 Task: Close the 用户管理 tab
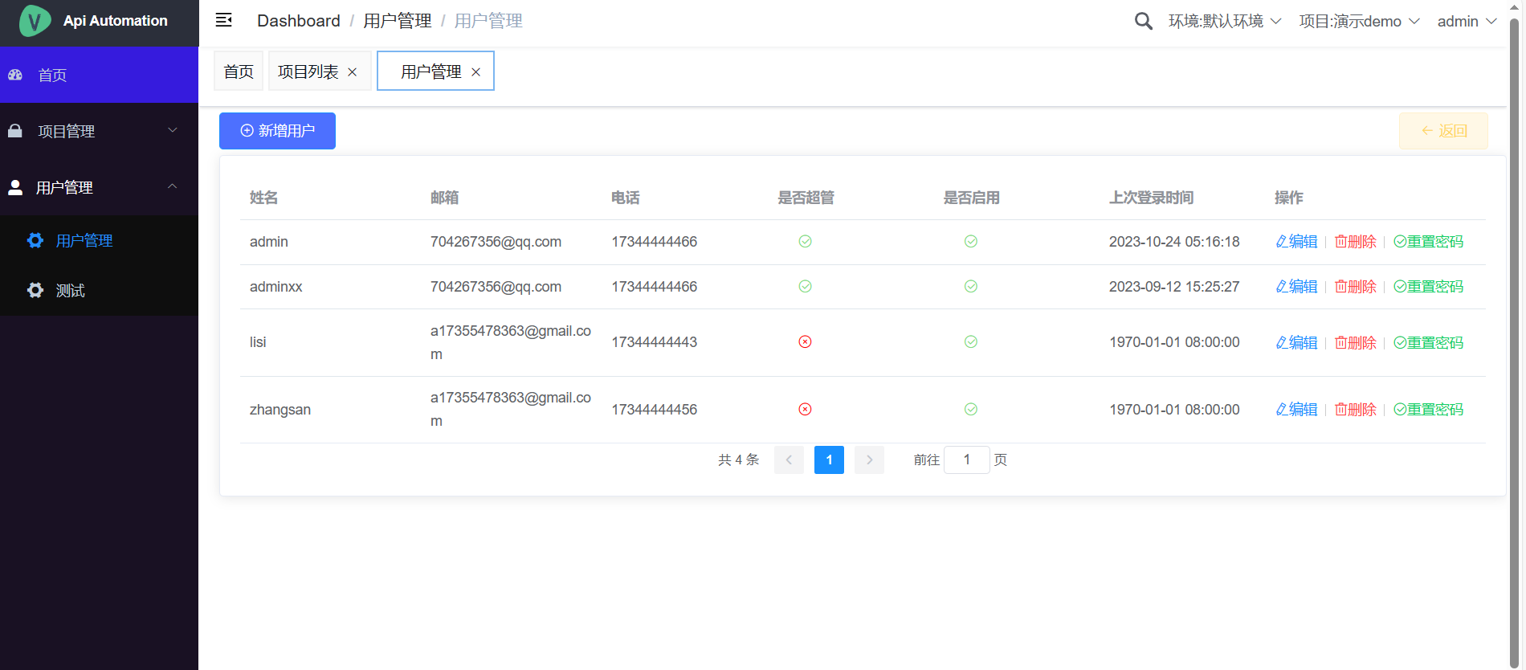coord(475,72)
